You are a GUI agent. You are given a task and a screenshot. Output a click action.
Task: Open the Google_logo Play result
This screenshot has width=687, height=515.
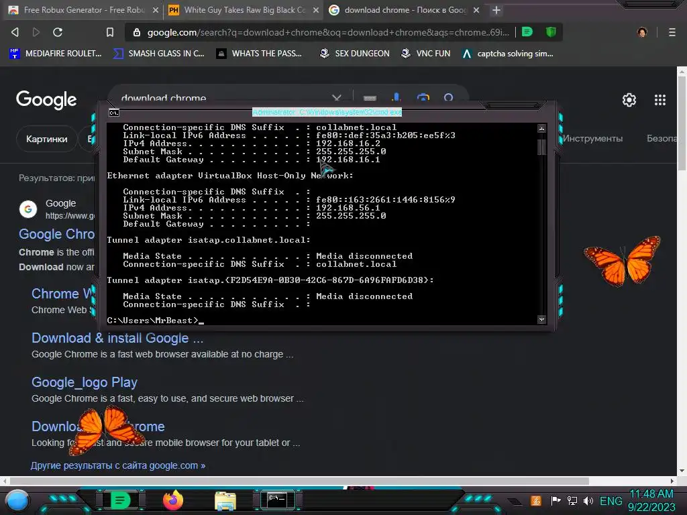point(85,382)
